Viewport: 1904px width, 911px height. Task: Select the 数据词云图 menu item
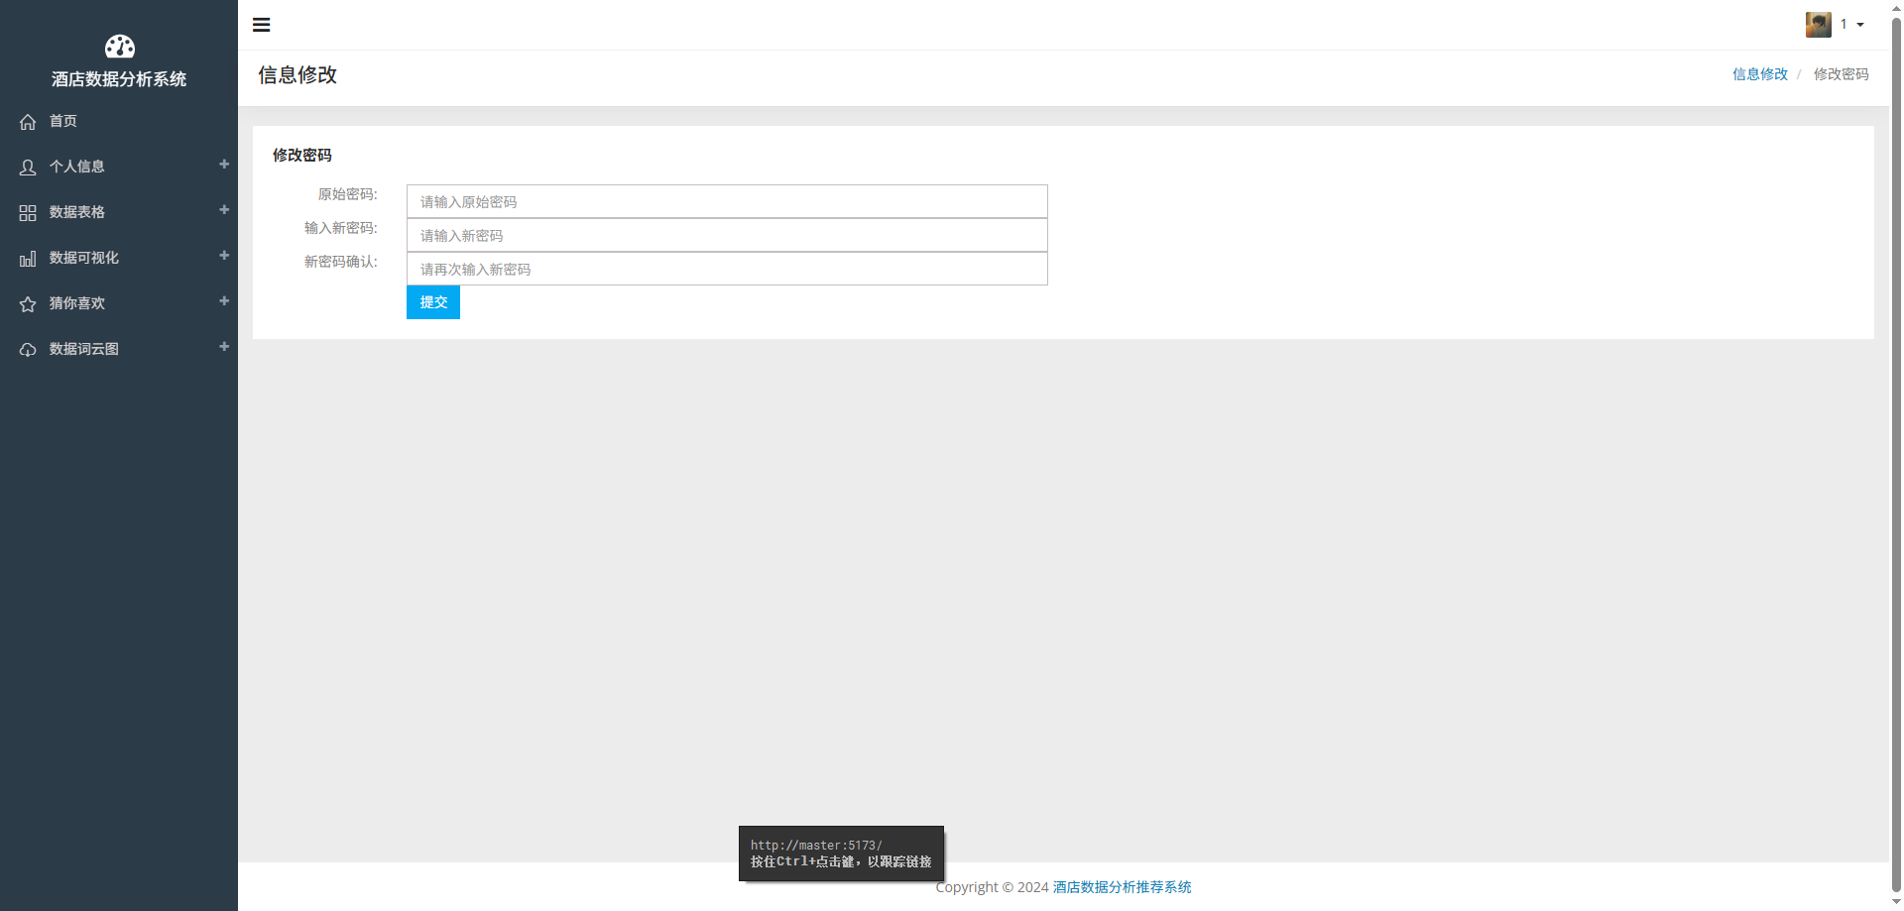coord(84,349)
